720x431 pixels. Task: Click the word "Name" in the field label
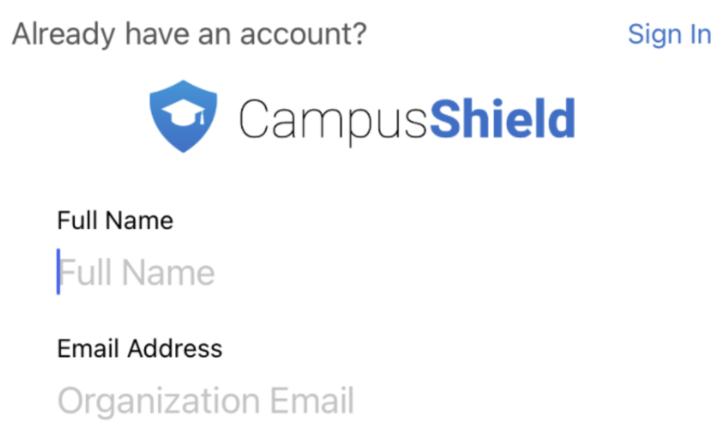[x=139, y=220]
